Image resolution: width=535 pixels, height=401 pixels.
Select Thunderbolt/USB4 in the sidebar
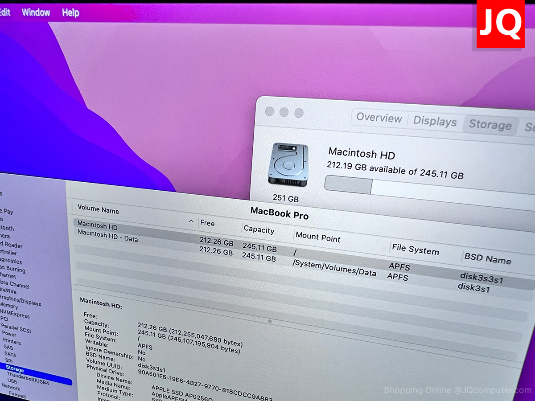coord(28,379)
